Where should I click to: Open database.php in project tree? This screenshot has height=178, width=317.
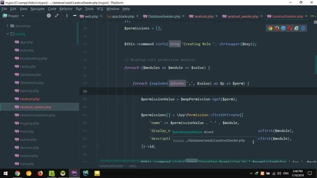pyautogui.click(x=31, y=75)
